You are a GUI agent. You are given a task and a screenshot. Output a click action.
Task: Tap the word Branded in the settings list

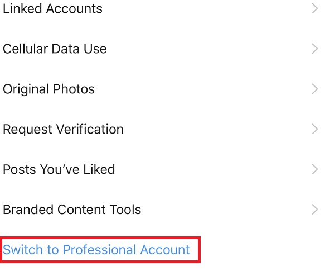[28, 210]
